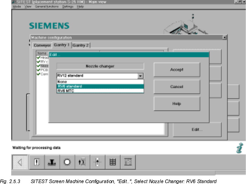Image resolution: width=246 pixels, height=184 pixels.
Task: Open the RV12 standard dropdown arrow
Action: [140, 76]
